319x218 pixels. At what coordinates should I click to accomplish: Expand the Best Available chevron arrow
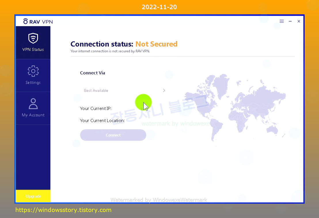(x=164, y=90)
